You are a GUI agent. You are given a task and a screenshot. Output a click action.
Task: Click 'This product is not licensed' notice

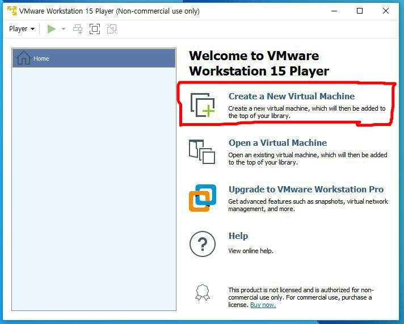point(301,297)
